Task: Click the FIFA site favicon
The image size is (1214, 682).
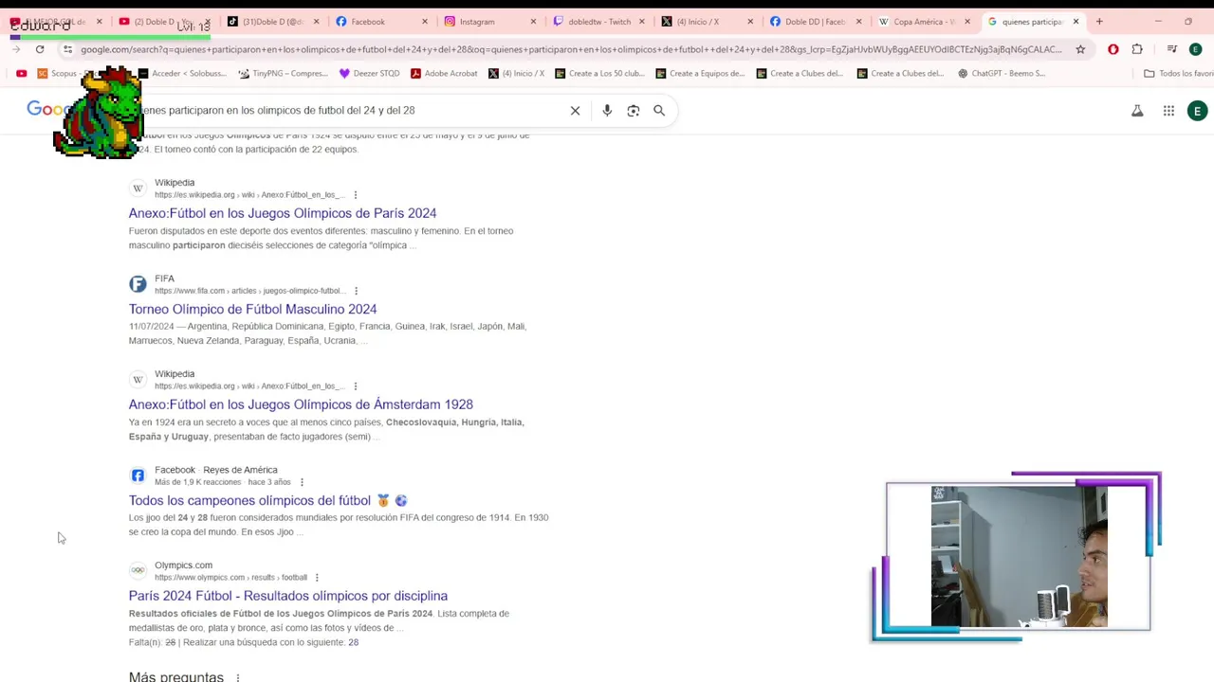Action: pyautogui.click(x=138, y=284)
